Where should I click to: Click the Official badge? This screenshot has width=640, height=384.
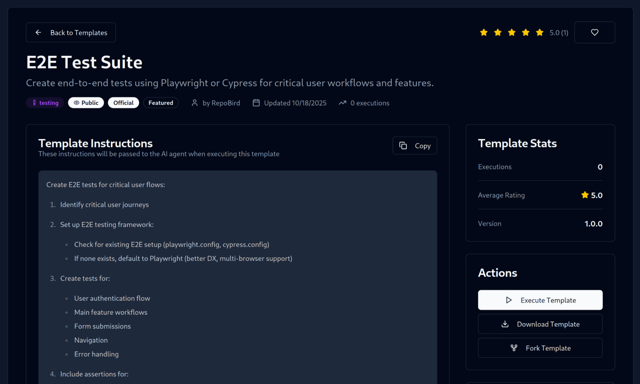123,103
